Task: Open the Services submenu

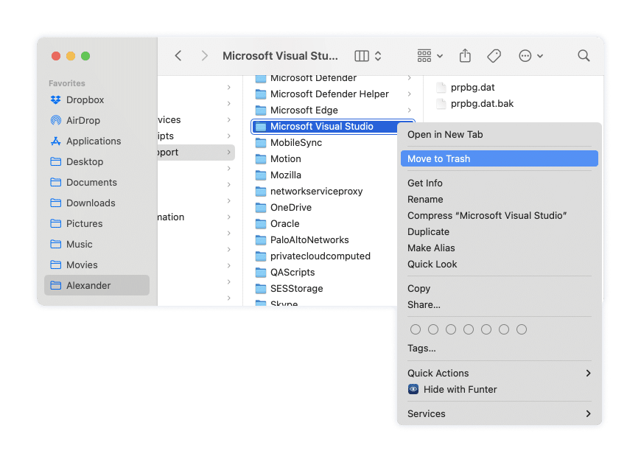Action: point(499,414)
